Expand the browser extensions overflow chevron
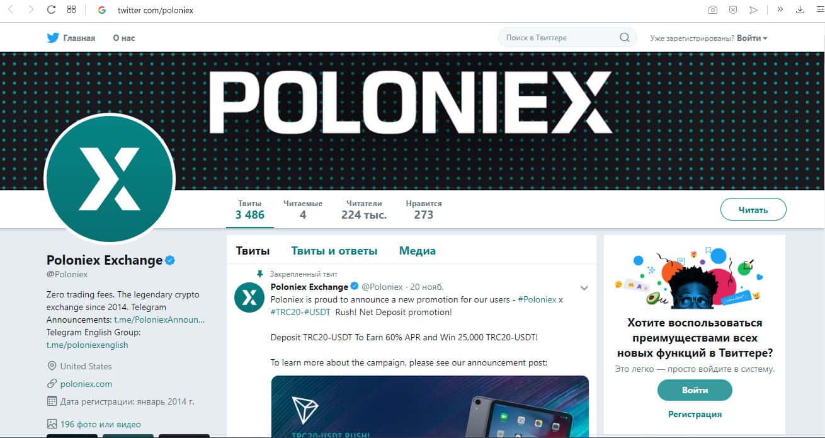825x438 pixels. [780, 9]
